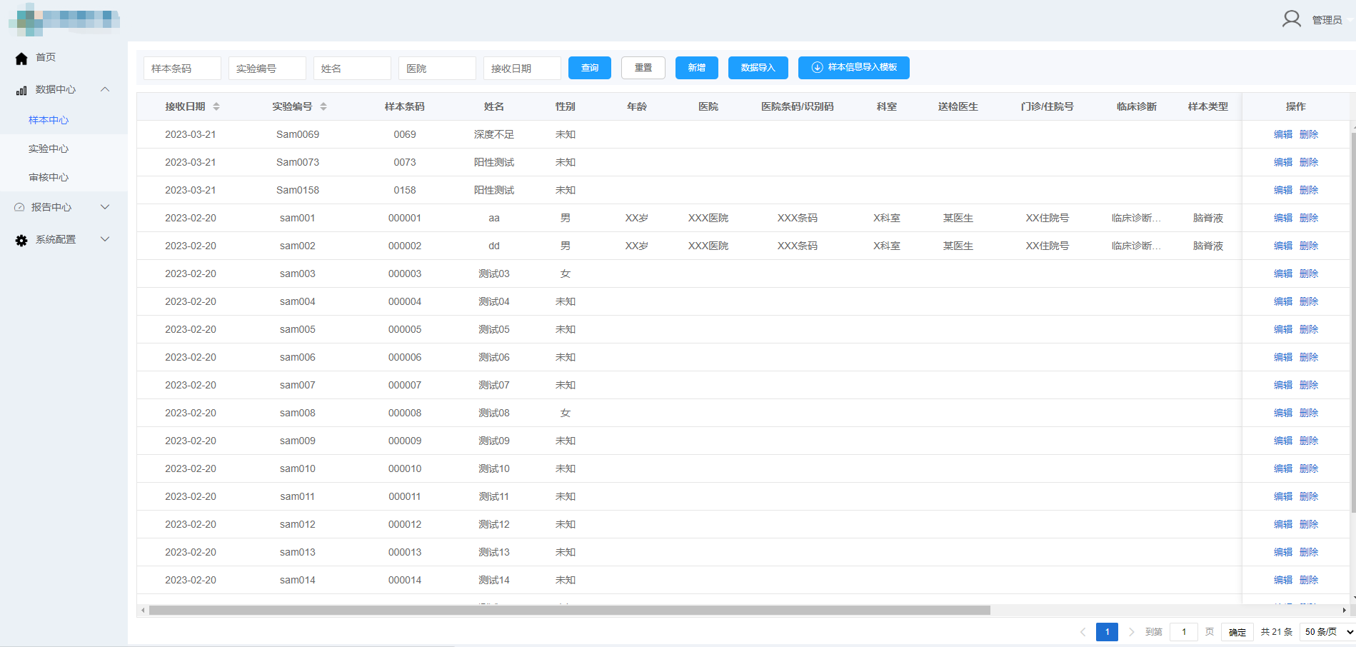Go to the next page arrow
The width and height of the screenshot is (1356, 647).
click(1131, 632)
